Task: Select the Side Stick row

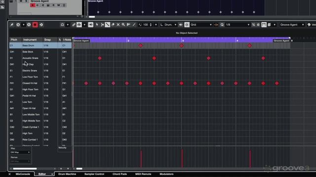Action: click(40, 52)
